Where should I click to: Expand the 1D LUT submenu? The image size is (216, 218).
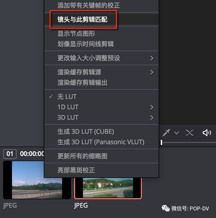[x=101, y=107]
